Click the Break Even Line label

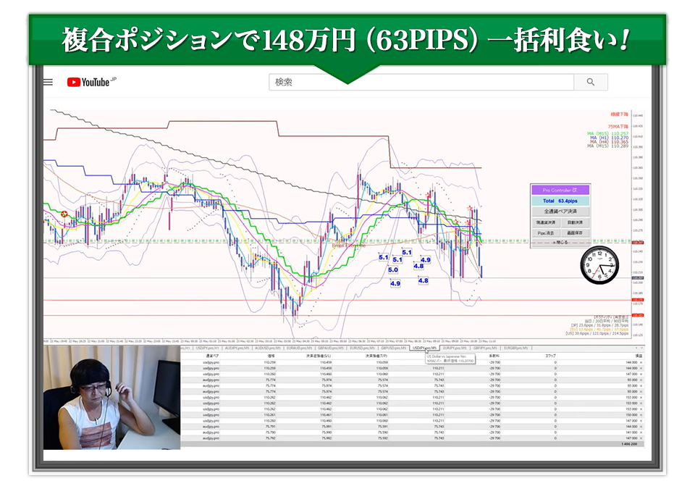coord(349,245)
